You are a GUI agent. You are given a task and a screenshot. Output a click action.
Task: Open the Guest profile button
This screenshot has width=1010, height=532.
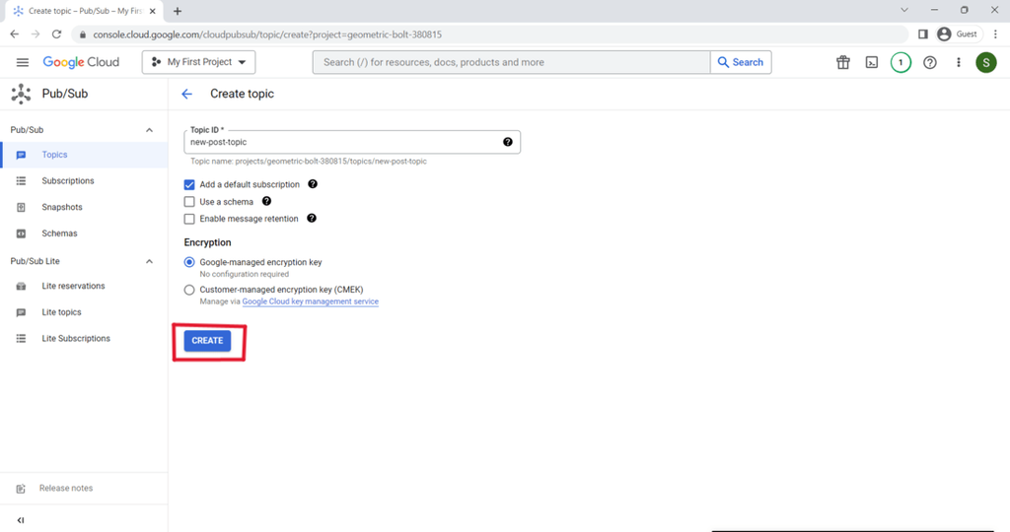tap(959, 34)
